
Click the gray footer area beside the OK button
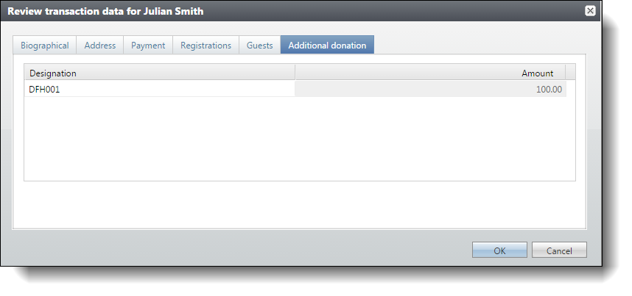coord(242,249)
